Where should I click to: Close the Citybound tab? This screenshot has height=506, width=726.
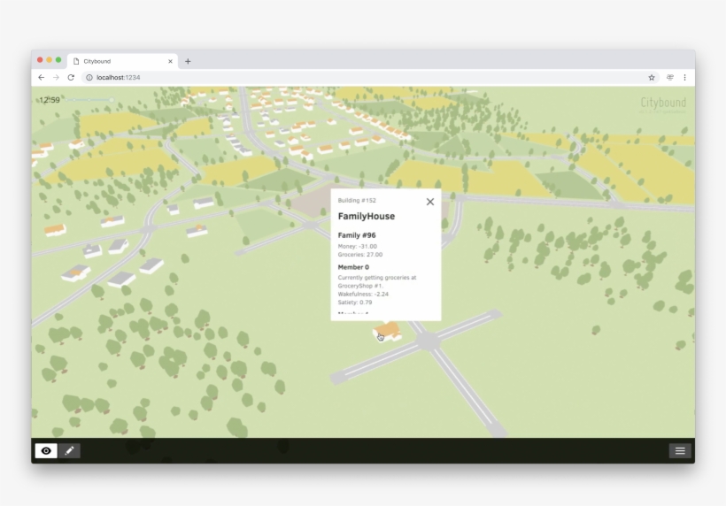click(x=171, y=61)
